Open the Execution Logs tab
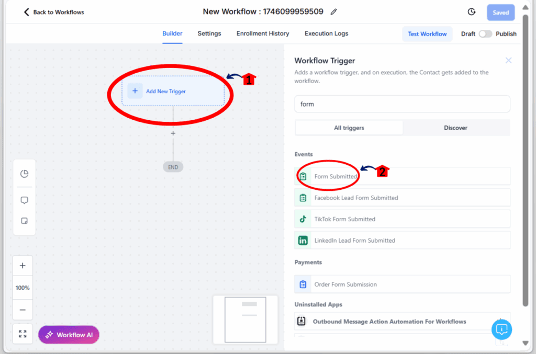This screenshot has width=536, height=354. point(327,33)
